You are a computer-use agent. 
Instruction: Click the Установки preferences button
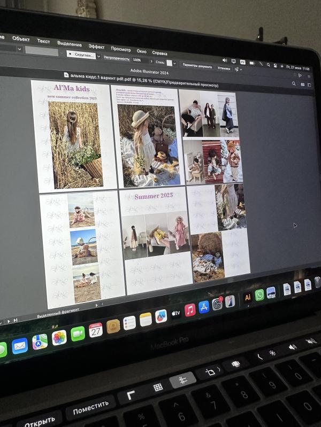[224, 68]
